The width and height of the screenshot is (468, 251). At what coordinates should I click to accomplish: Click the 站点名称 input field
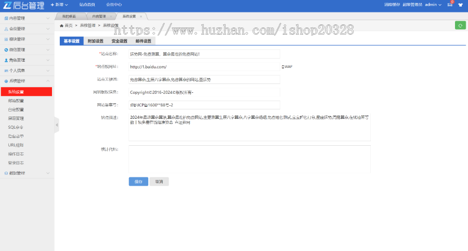pyautogui.click(x=204, y=54)
